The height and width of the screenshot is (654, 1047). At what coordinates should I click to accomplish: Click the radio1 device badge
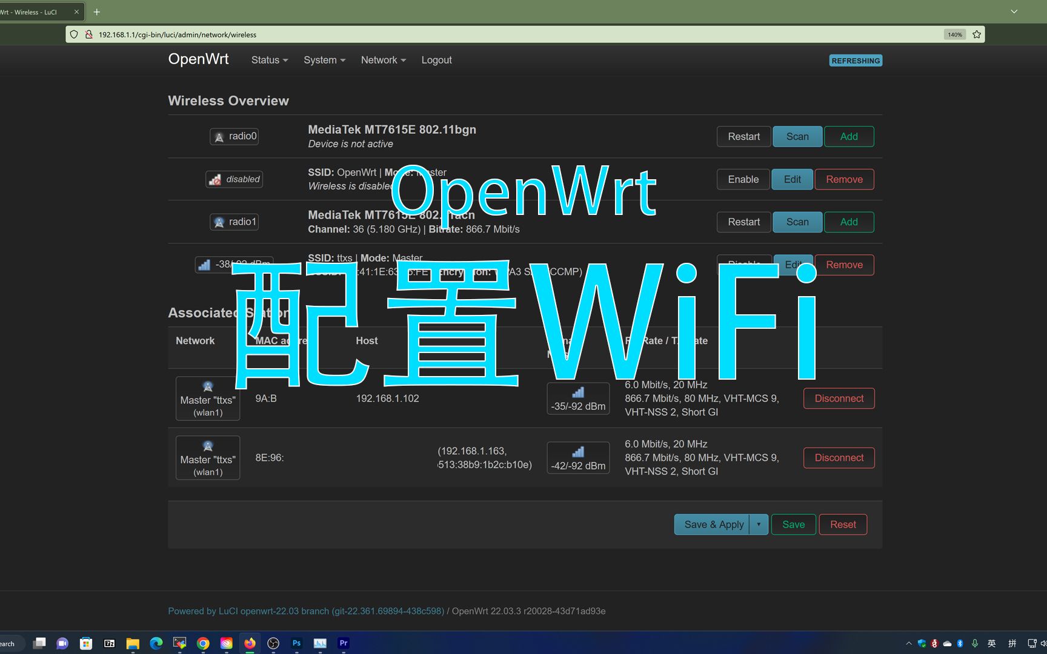point(234,222)
